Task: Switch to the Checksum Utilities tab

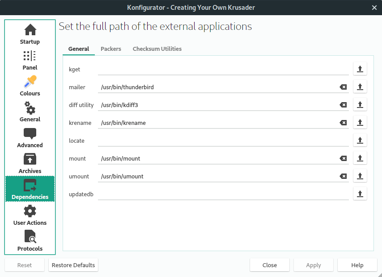Action: (157, 49)
